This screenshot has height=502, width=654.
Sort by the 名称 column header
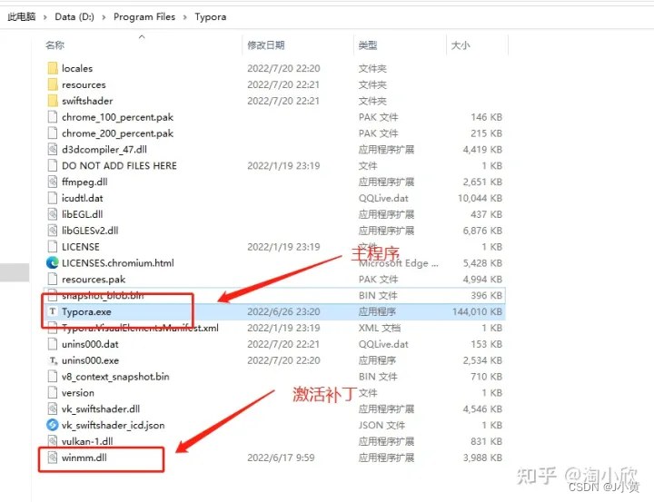55,45
